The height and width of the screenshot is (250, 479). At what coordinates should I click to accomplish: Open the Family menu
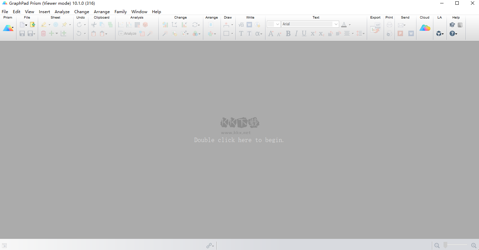click(x=121, y=11)
